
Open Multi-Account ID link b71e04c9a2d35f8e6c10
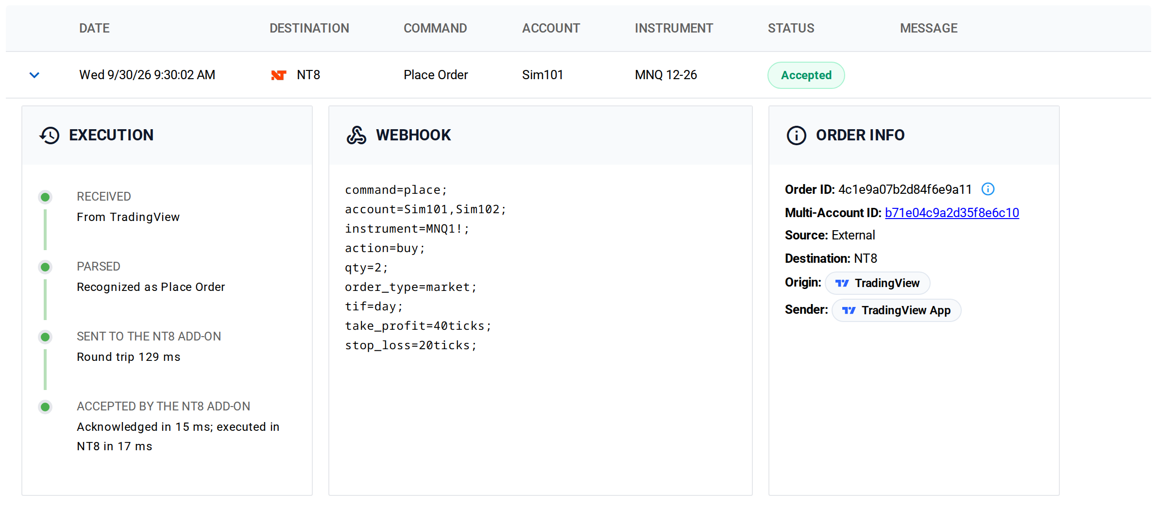point(952,213)
